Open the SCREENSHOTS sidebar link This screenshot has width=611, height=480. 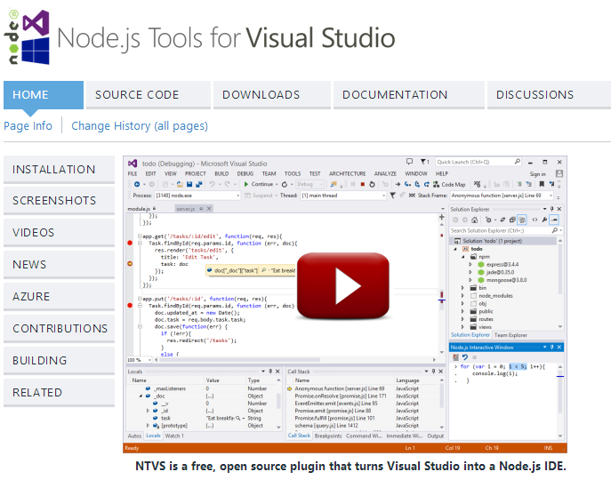(x=60, y=201)
